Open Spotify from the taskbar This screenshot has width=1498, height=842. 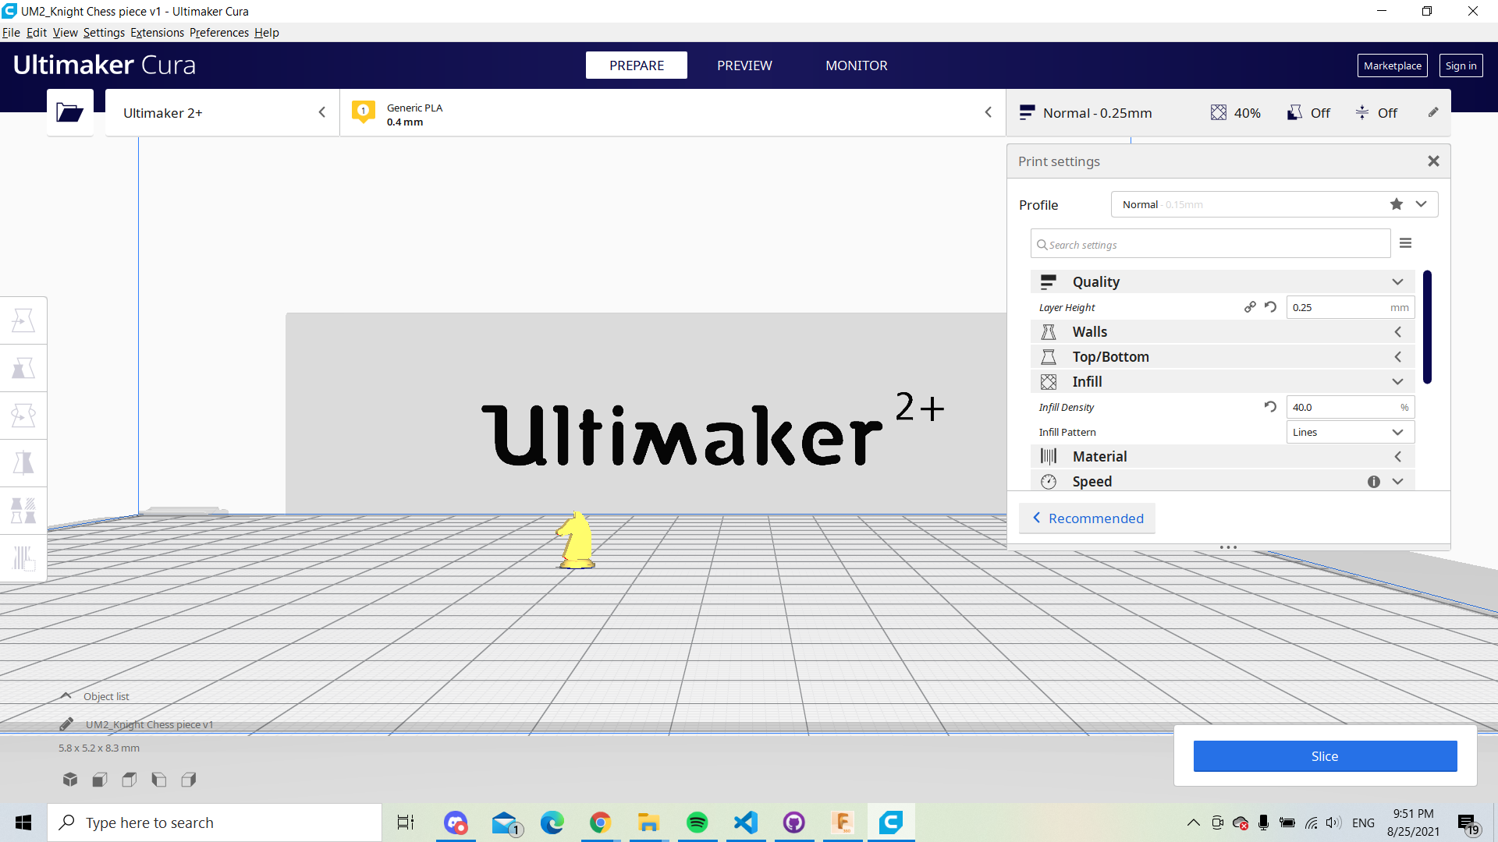(698, 823)
